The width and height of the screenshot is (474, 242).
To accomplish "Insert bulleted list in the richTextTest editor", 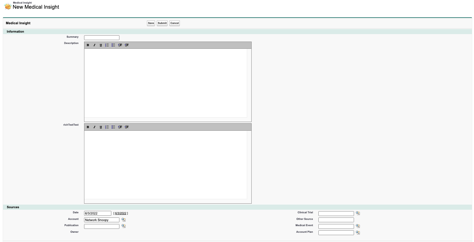I will coord(113,127).
